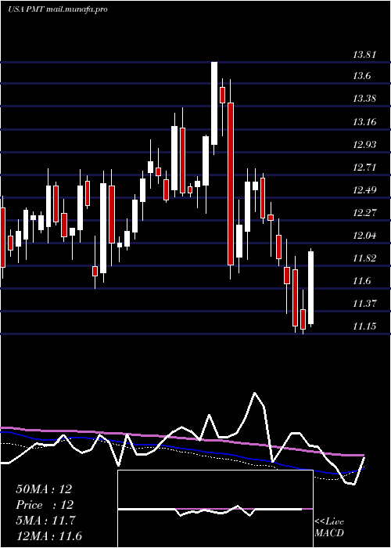Click the 11.6 price label
Screen dimensions: 391x548
[x=361, y=281]
